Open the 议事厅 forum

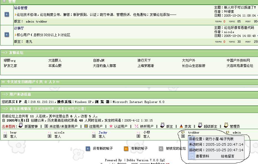[19, 28]
